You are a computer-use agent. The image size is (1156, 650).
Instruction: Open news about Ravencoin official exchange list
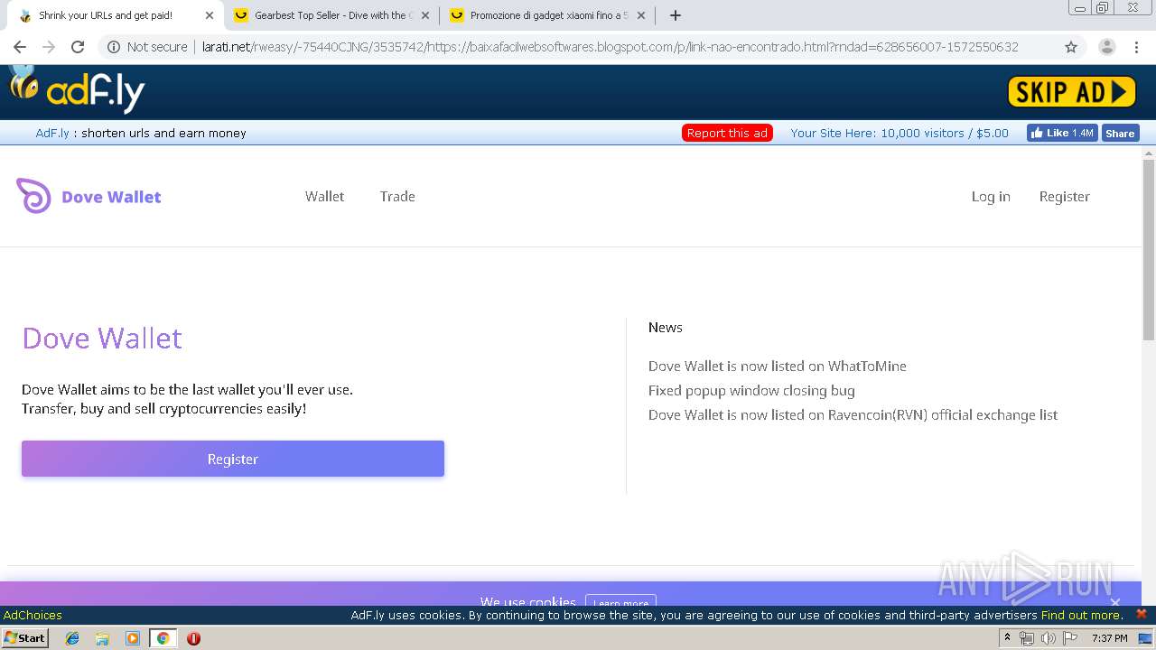pos(853,414)
